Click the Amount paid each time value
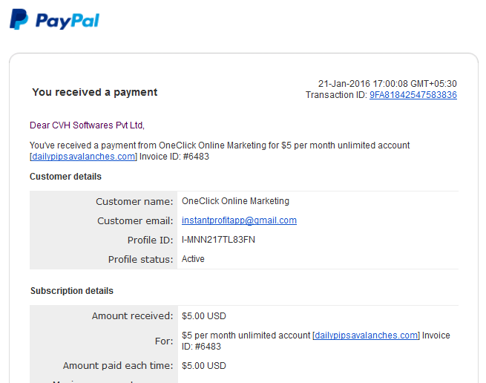Screen dimensions: 486x383 click(203, 366)
